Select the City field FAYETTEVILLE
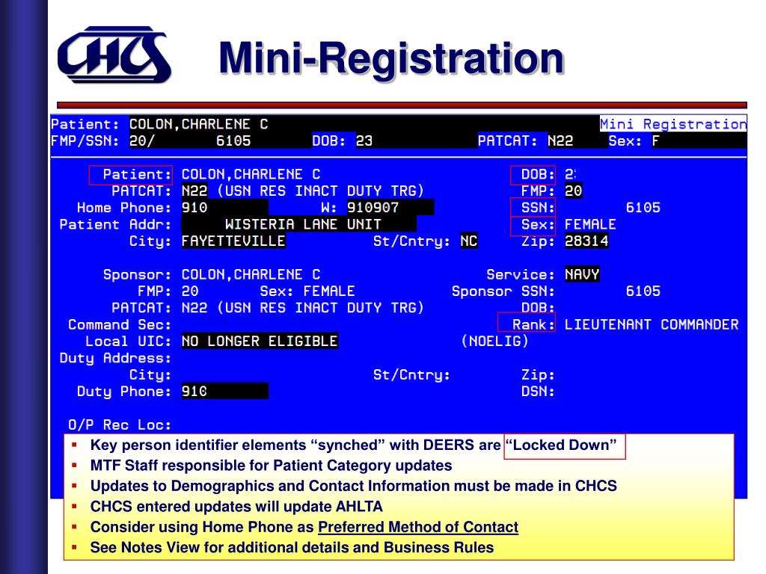This screenshot has width=766, height=574. tap(233, 241)
